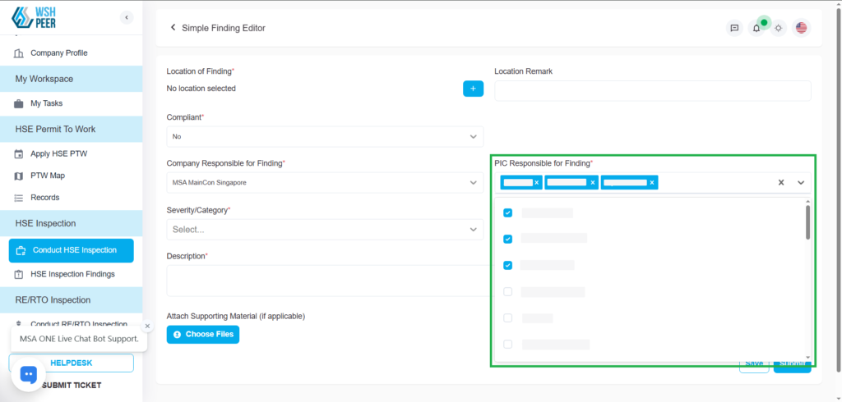Open the Severity/Category dropdown
Viewport: 842px width, 402px height.
tap(325, 230)
